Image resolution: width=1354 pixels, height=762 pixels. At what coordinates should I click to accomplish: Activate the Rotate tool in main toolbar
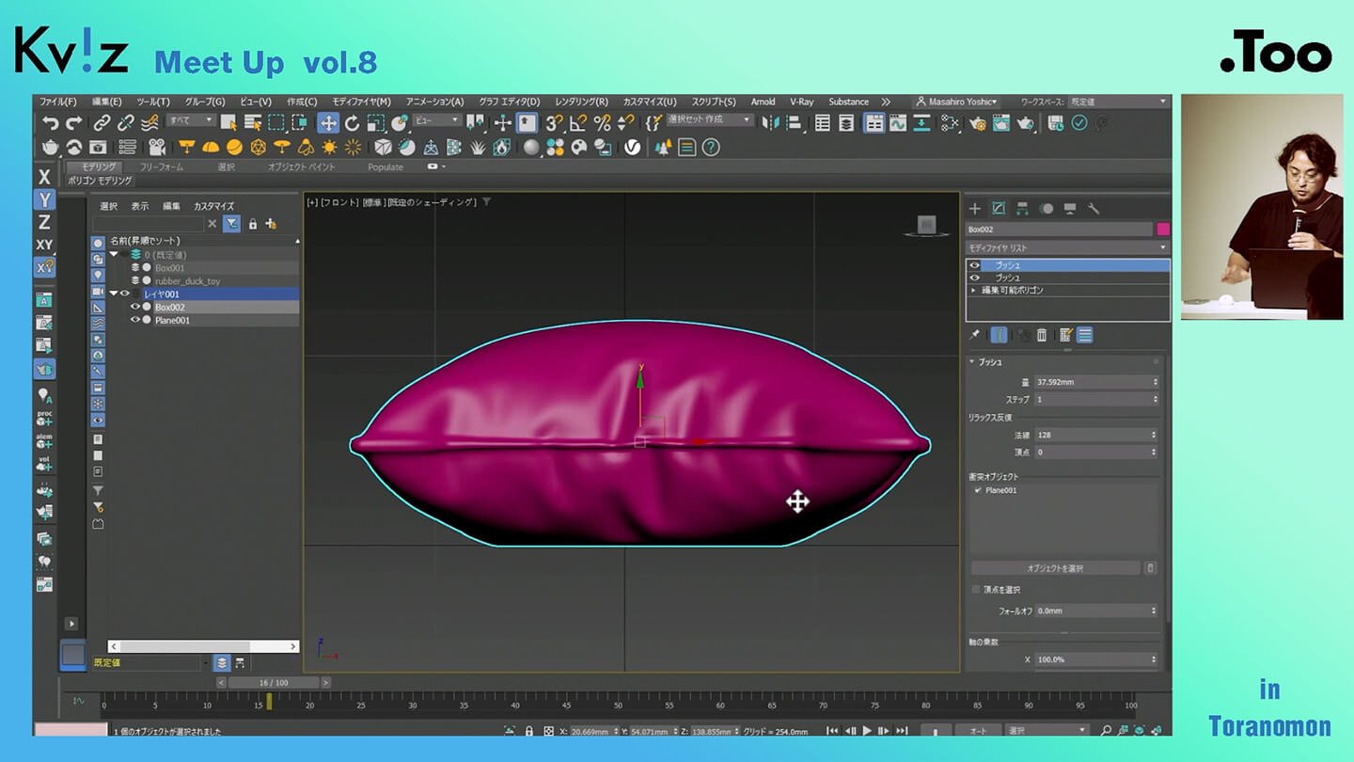[x=352, y=123]
